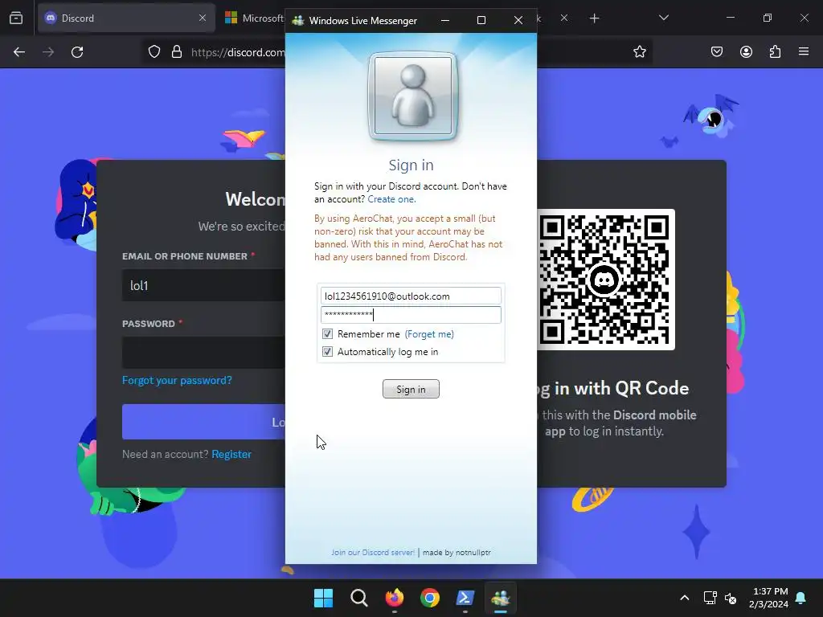Open the taskbar clock and date
823x617 pixels.
click(x=768, y=598)
